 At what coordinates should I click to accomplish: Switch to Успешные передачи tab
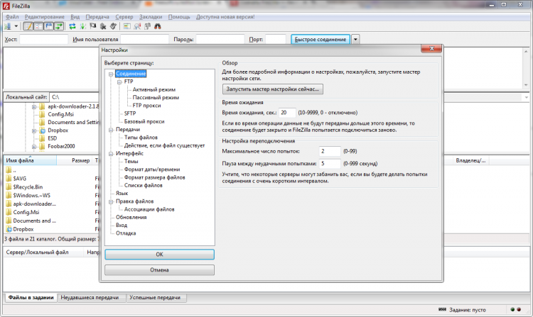point(155,298)
